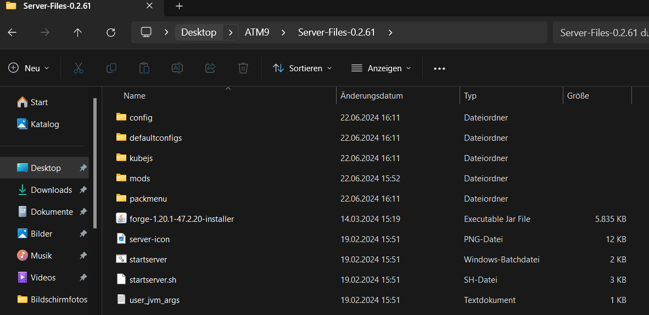The image size is (649, 315).
Task: Open the Neu dropdown menu
Action: click(29, 68)
